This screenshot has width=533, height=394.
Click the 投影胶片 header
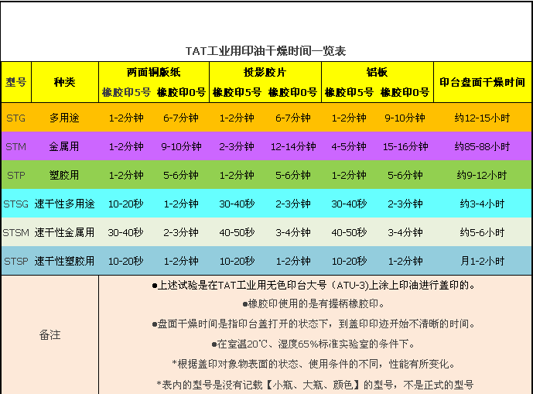[265, 72]
